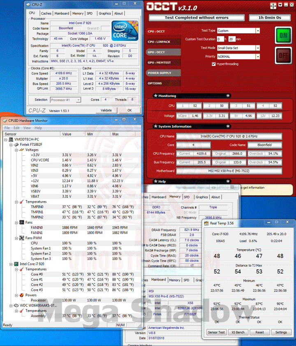Viewport: 296px width, 346px height.
Task: Click the Reset button in Real Temp
Action: (x=259, y=332)
